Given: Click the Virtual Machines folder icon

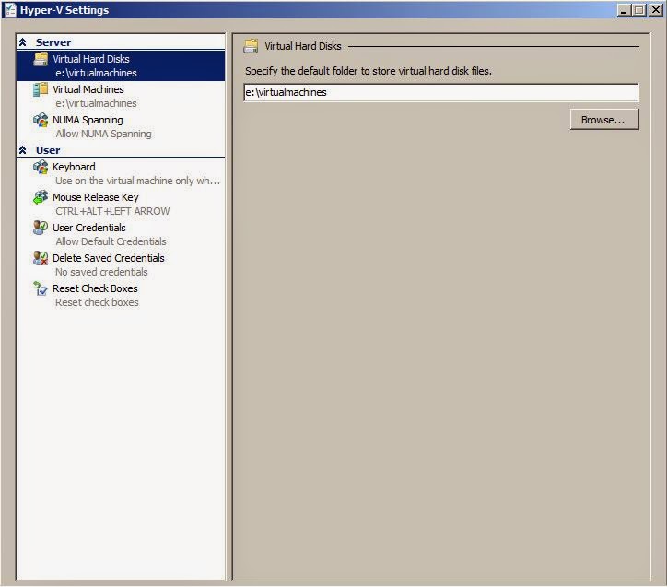Looking at the screenshot, I should [41, 89].
